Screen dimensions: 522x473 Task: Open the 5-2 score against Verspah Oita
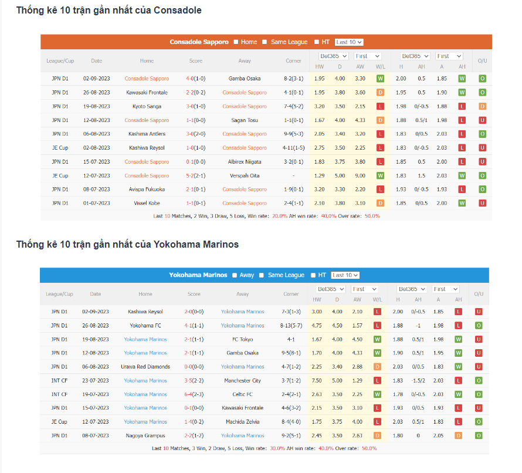click(195, 175)
